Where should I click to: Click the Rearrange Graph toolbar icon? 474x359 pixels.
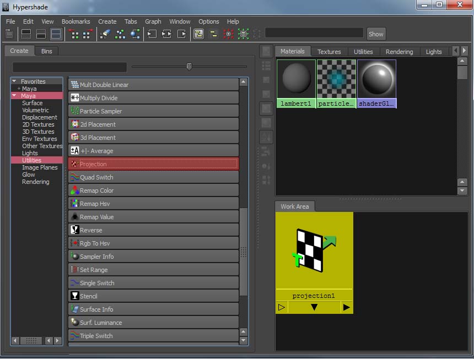tap(120, 34)
